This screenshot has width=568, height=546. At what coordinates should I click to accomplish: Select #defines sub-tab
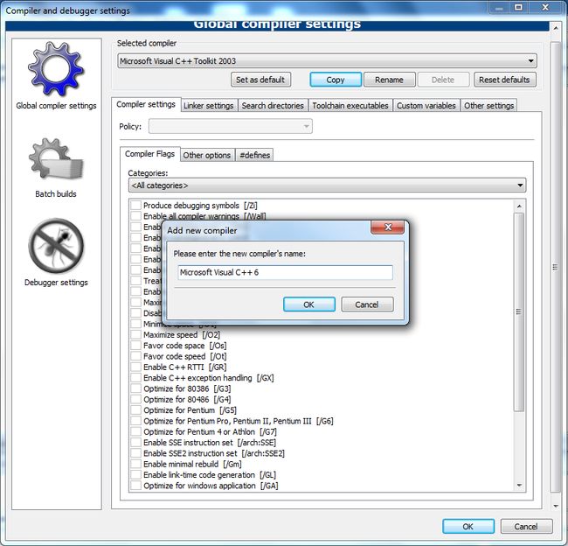point(254,155)
